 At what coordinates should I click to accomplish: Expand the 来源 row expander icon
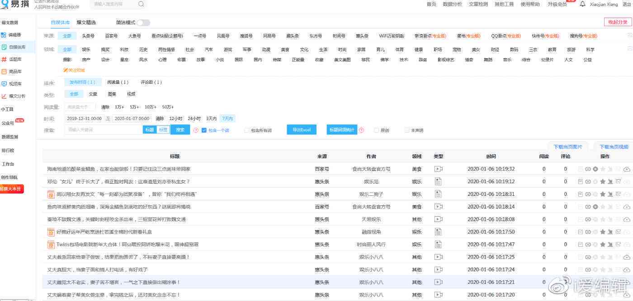point(629,36)
